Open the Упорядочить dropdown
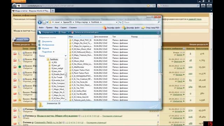 point(48,32)
